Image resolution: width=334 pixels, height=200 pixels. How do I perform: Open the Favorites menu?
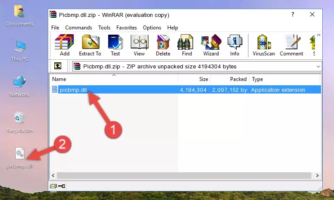(x=126, y=28)
